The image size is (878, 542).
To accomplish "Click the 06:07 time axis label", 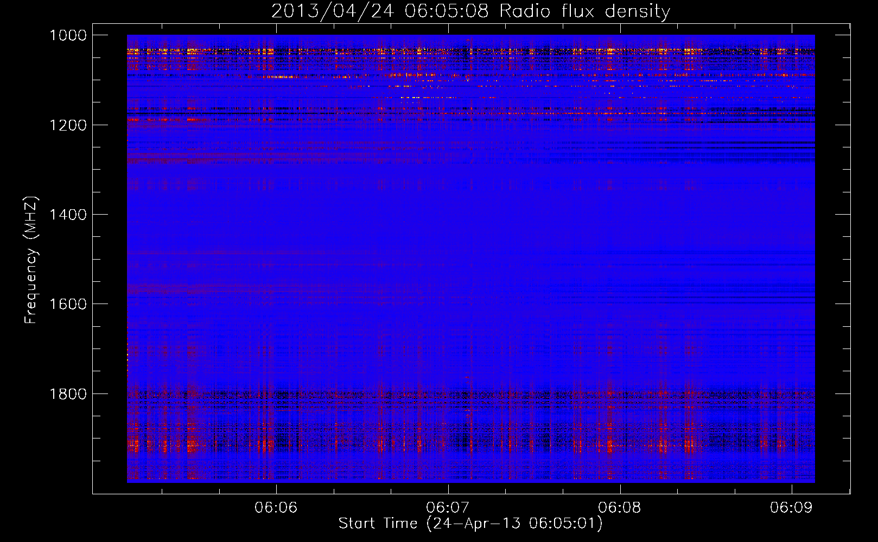I will click(x=448, y=508).
